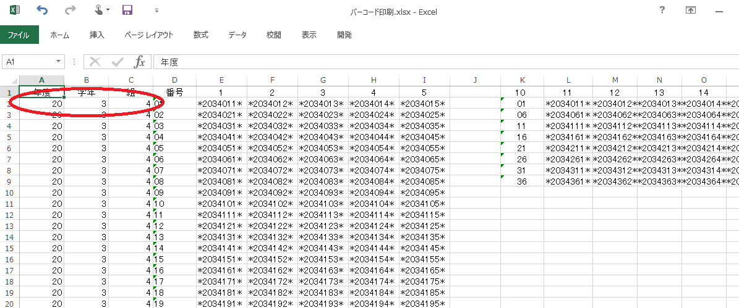Click cell 36 in column K

(522, 181)
